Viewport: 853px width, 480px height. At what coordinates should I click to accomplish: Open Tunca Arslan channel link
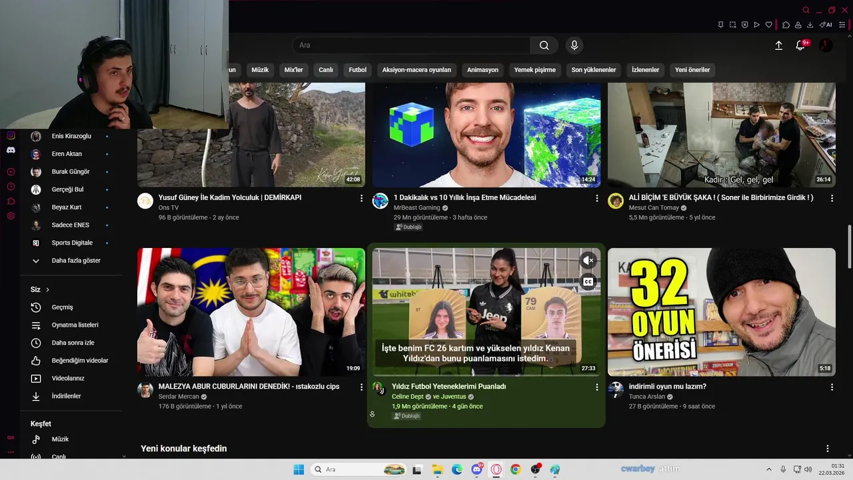click(x=648, y=397)
